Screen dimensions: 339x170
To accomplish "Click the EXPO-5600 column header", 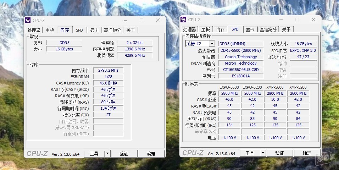I will point(229,87).
